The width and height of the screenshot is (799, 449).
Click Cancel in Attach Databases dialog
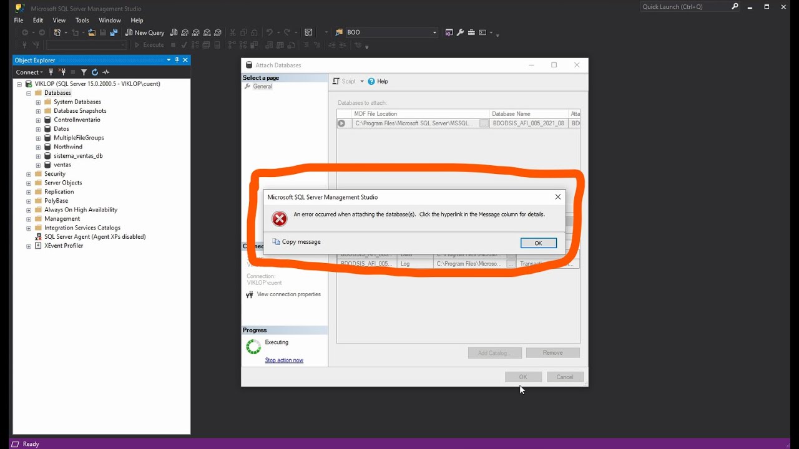(x=565, y=377)
